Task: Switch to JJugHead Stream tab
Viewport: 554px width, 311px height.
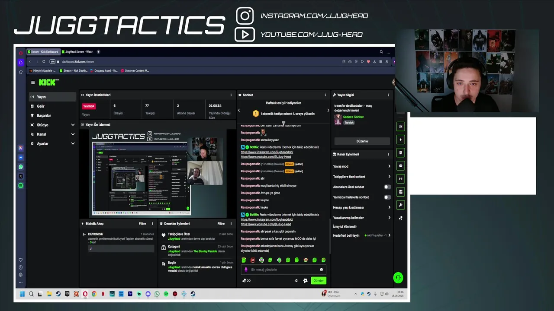Action: (77, 52)
